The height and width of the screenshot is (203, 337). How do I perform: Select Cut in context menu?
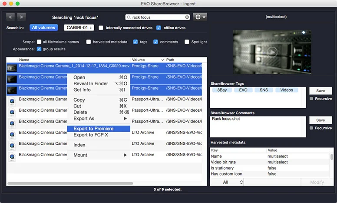(x=99, y=106)
